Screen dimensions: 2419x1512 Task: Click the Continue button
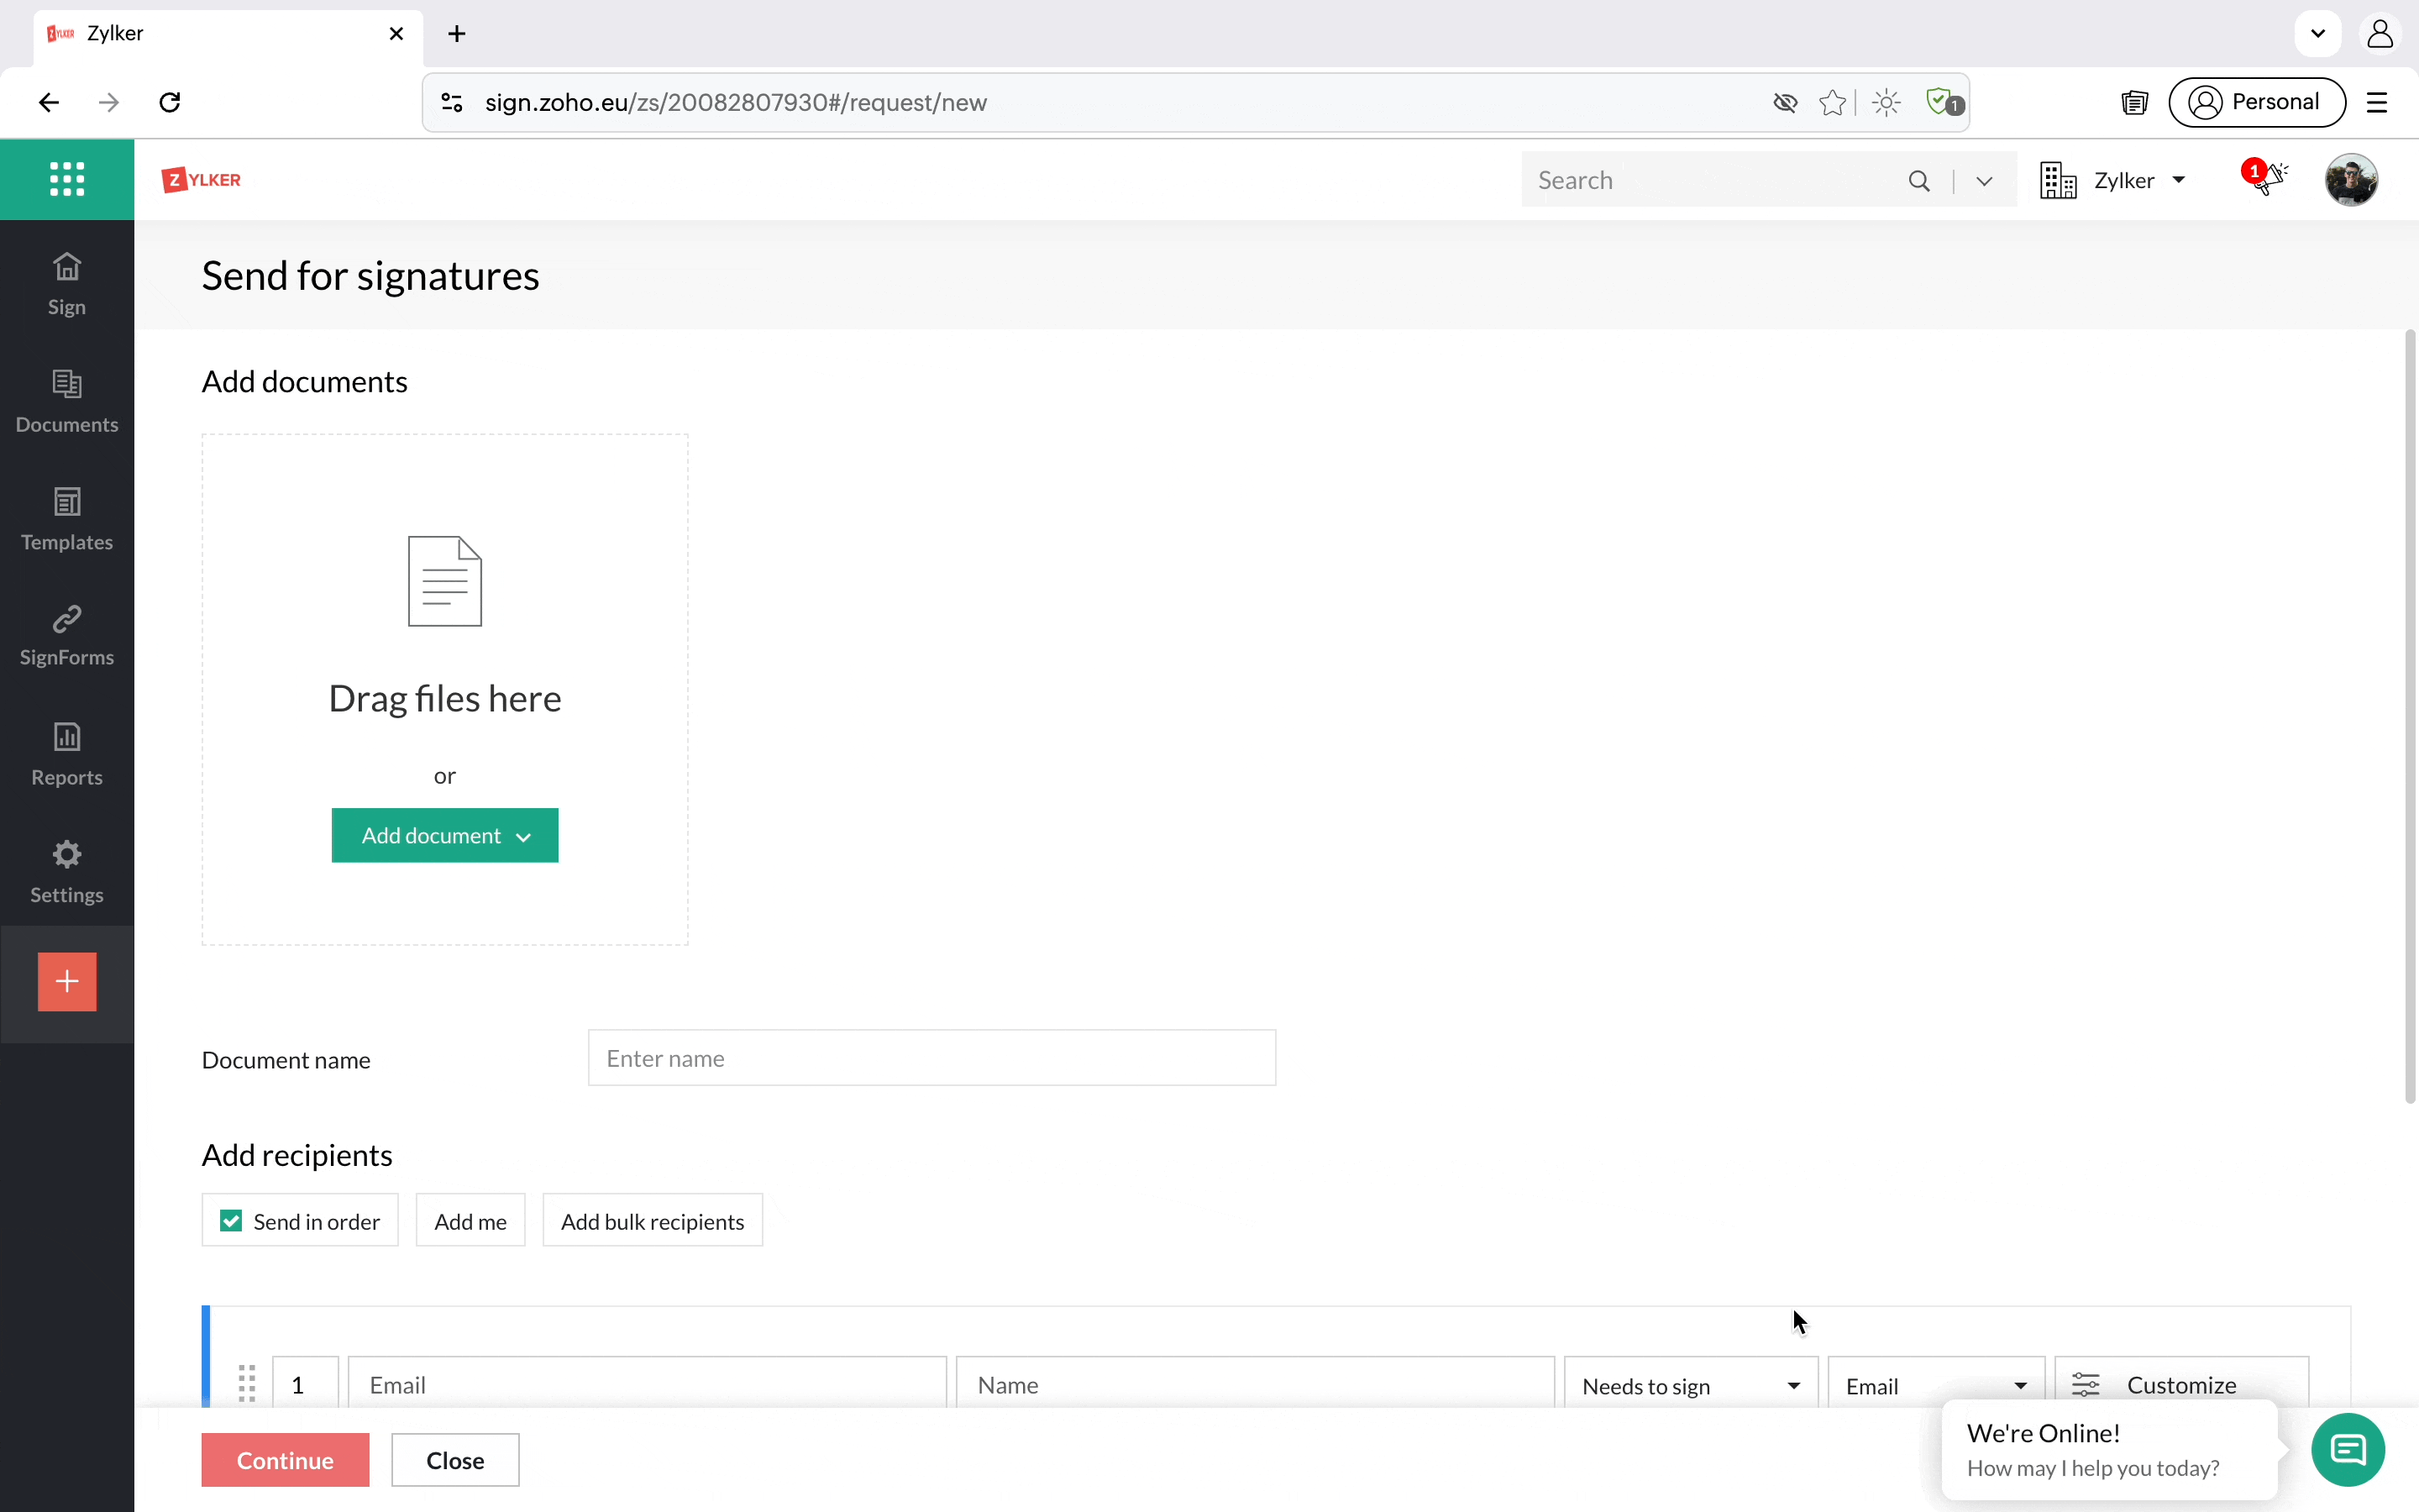(285, 1460)
